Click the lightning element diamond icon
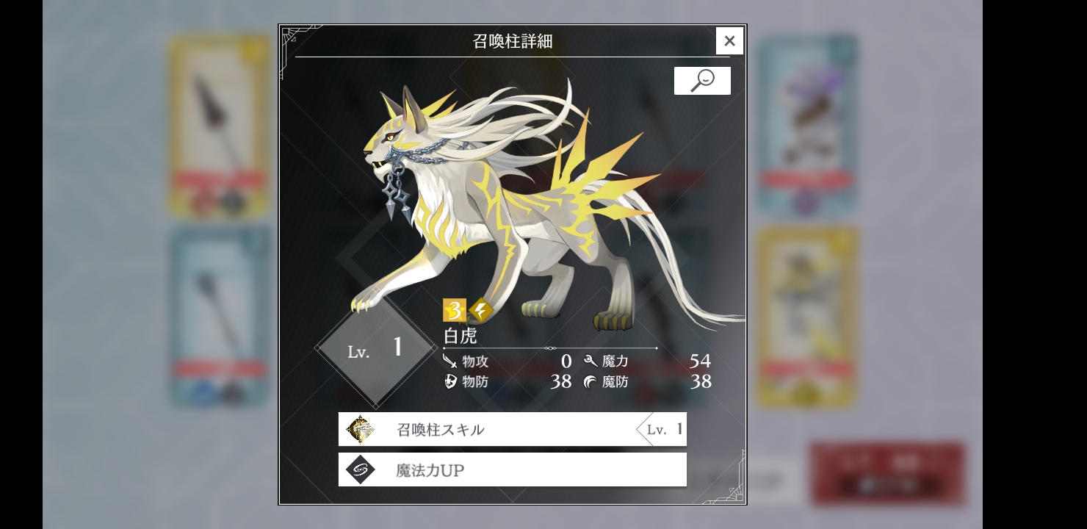Screen dimensions: 1087x529 (481, 310)
